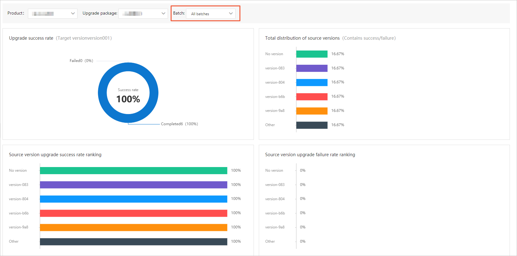
Task: Click version-9a8 label in failure ranking
Action: pos(275,227)
